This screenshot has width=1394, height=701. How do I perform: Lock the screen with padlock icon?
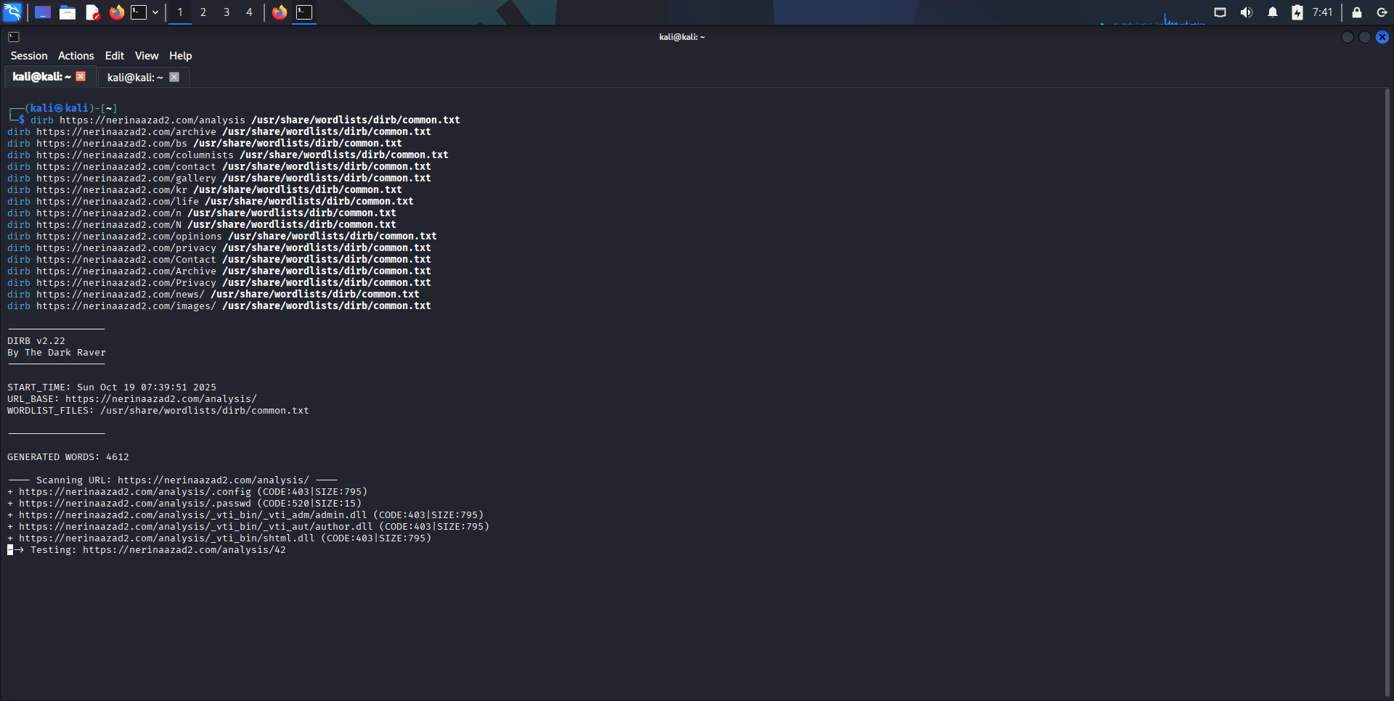coord(1356,12)
